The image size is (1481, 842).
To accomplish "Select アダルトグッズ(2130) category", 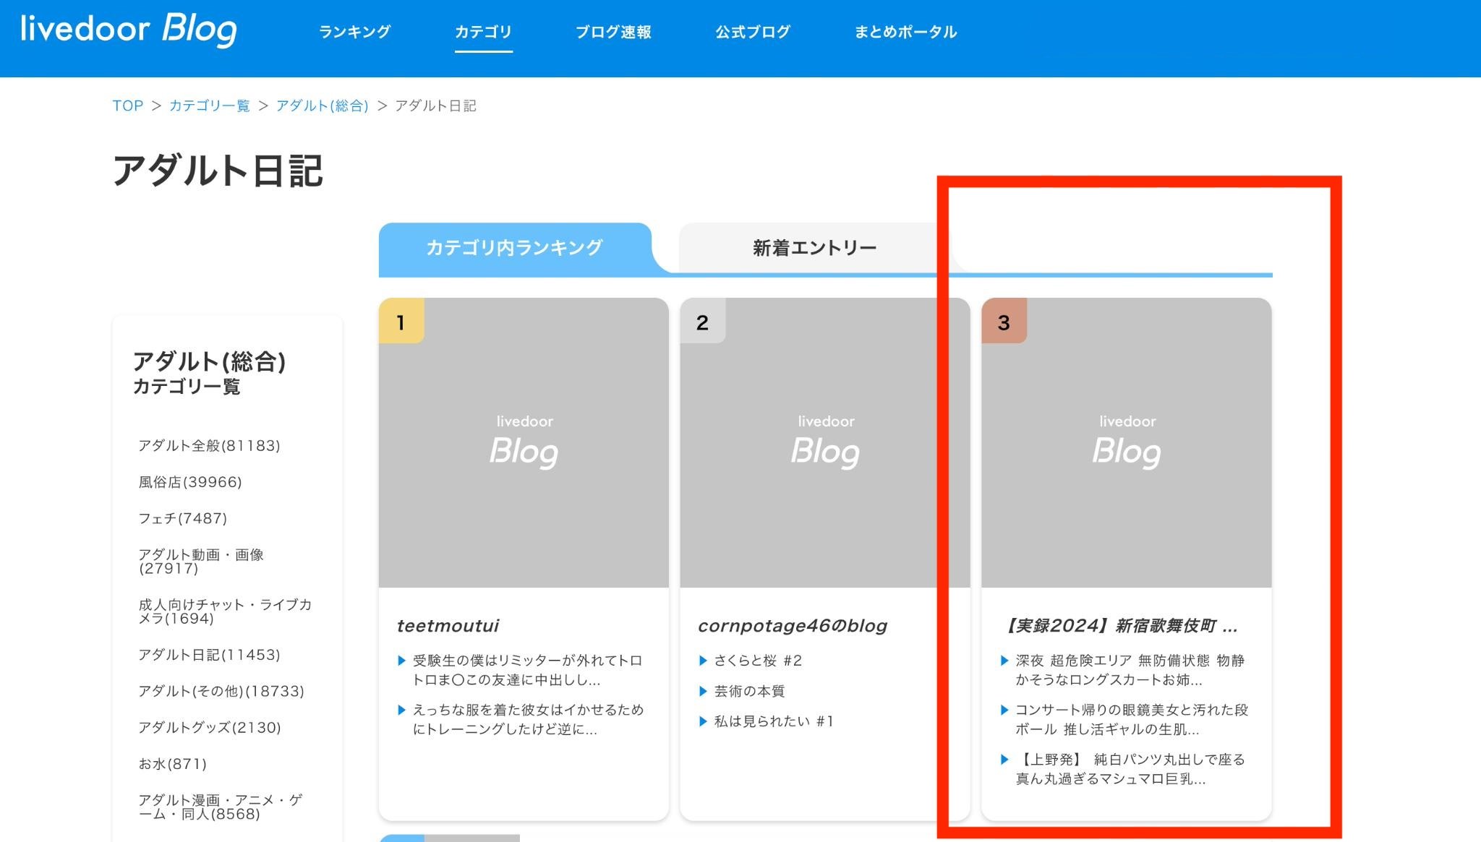I will 210,727.
